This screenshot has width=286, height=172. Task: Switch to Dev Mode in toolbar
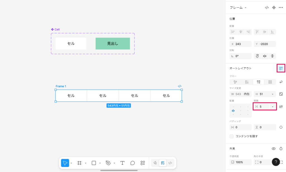[170, 163]
